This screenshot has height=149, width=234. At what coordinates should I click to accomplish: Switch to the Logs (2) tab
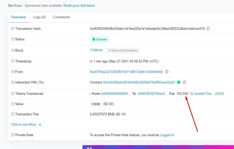[39, 17]
